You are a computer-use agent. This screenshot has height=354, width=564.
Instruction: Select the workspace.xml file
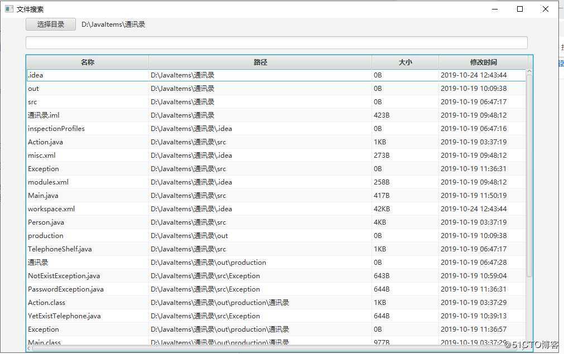(51, 209)
